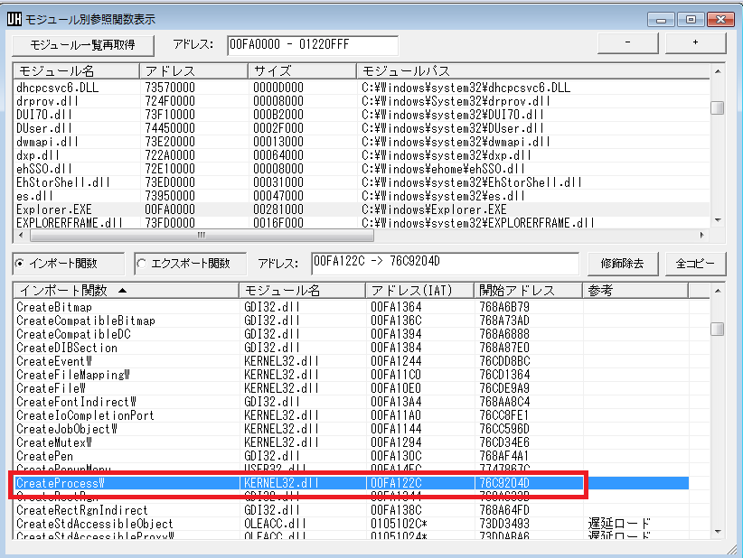This screenshot has width=743, height=558.
Task: Click the Explorer.EXE path C:¥Windows¥Explorer.EXE
Action: pos(434,209)
